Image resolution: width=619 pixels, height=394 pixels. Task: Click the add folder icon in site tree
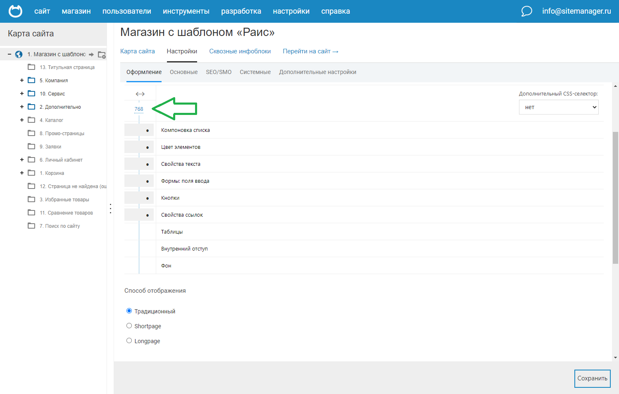pos(102,55)
